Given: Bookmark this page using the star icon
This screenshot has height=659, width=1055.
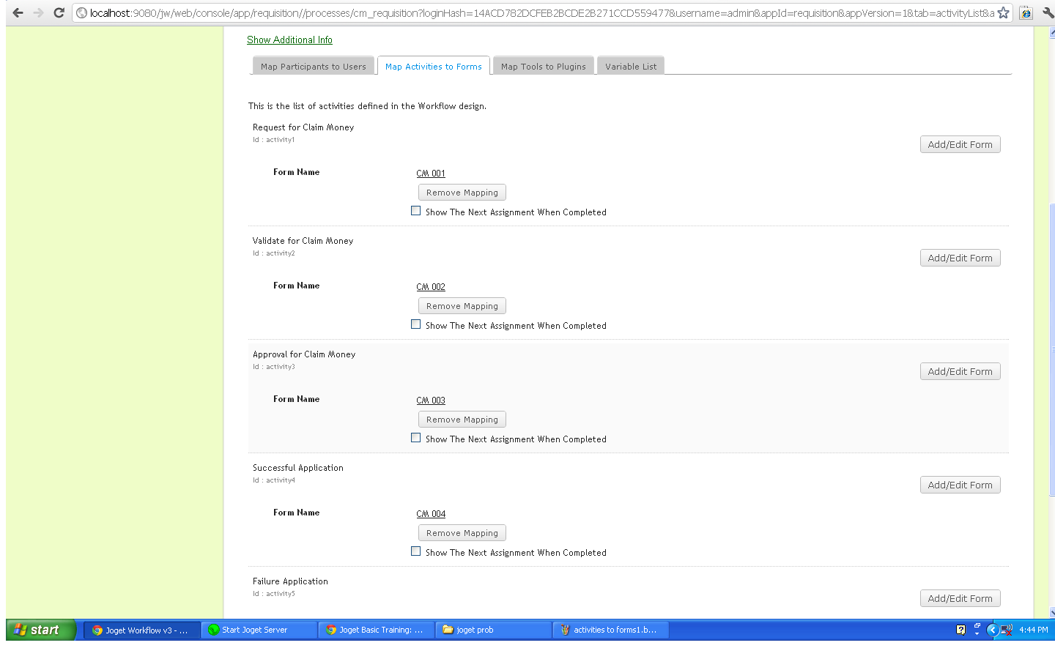Looking at the screenshot, I should pos(1003,12).
